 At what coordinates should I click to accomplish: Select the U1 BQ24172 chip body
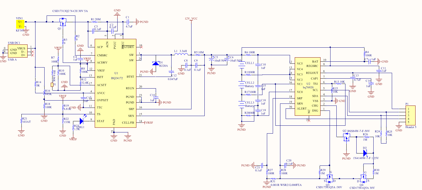pyautogui.click(x=116, y=83)
